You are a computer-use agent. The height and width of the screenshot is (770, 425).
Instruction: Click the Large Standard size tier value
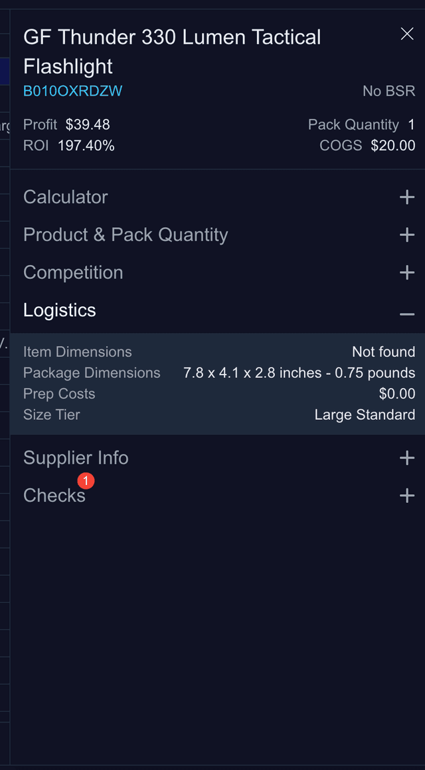(365, 415)
